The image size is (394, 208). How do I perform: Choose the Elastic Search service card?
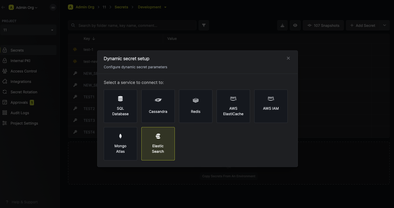158,144
